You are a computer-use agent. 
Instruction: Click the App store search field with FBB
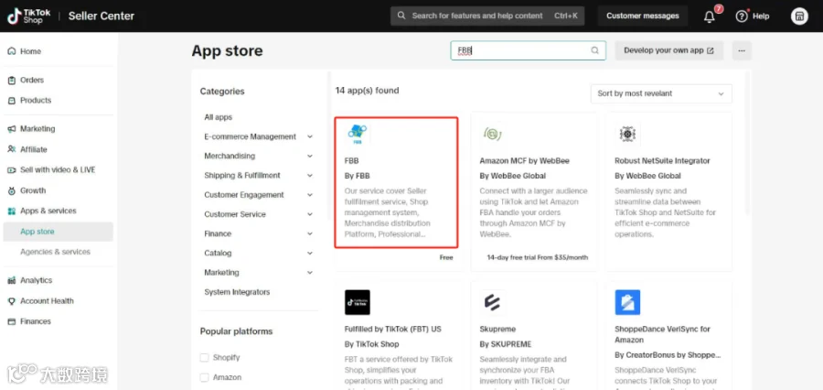coord(528,50)
